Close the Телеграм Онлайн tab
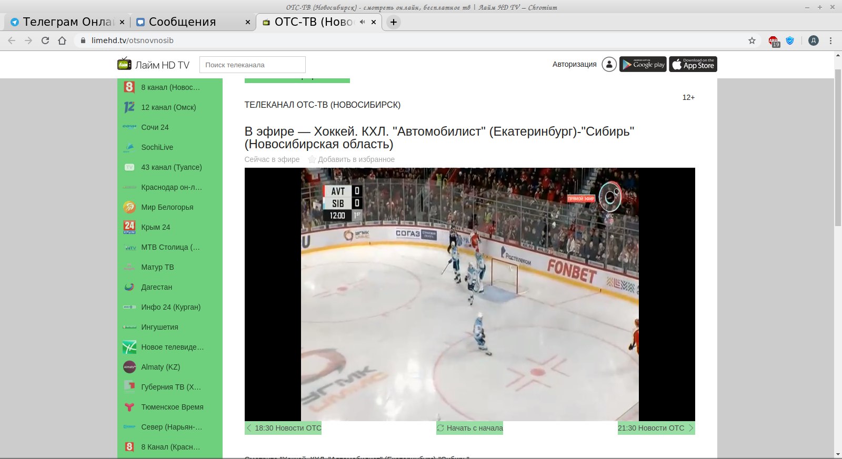This screenshot has height=459, width=842. [122, 22]
